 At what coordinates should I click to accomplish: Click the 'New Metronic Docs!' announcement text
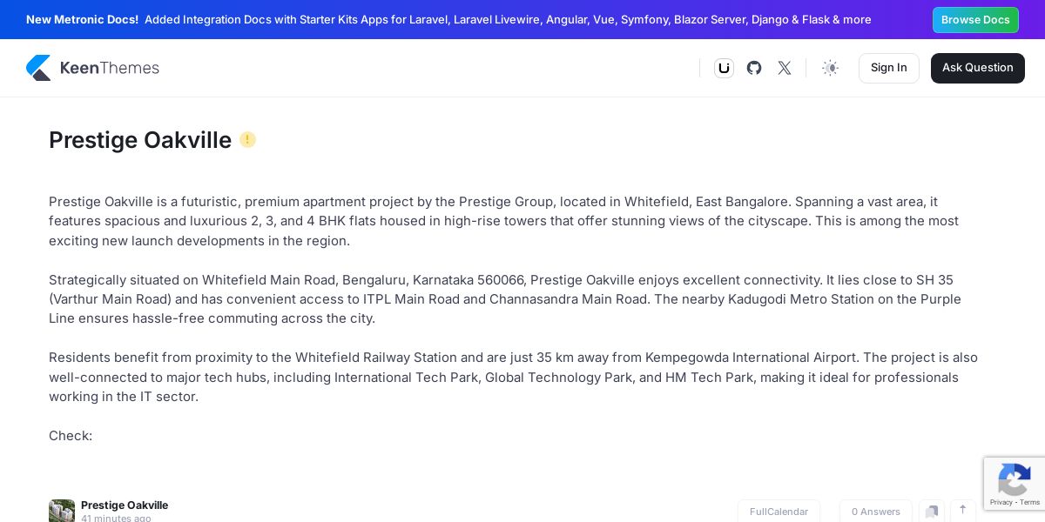[x=82, y=19]
